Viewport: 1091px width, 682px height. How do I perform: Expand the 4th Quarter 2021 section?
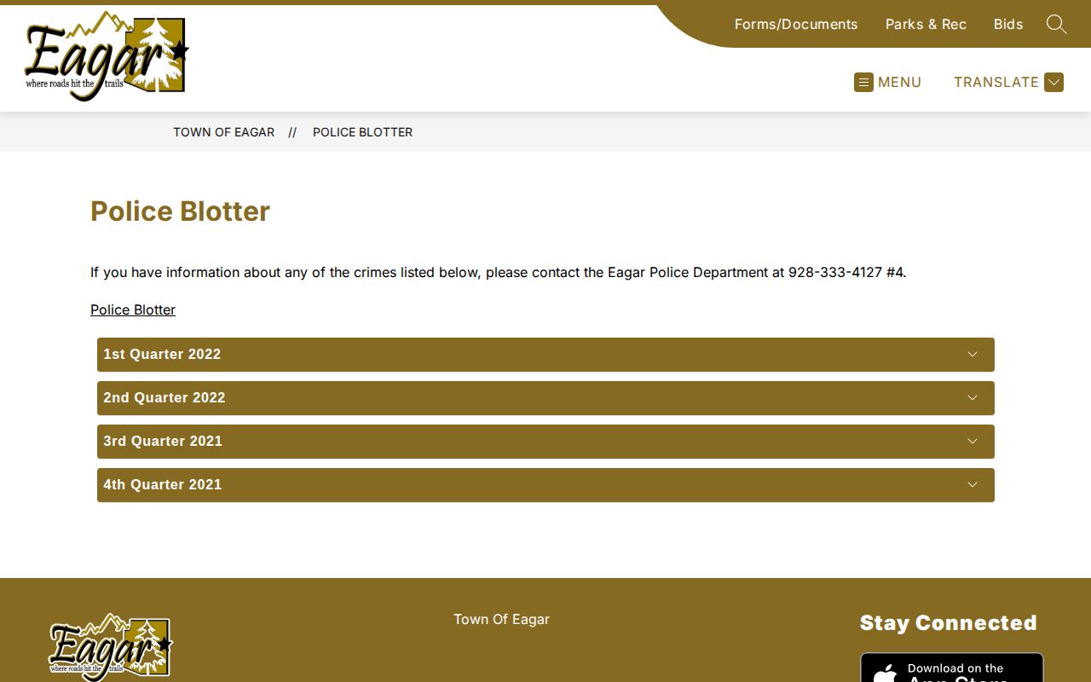click(x=545, y=485)
